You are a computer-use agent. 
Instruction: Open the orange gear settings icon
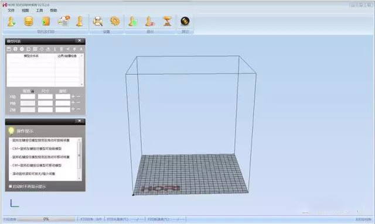pyautogui.click(x=115, y=21)
